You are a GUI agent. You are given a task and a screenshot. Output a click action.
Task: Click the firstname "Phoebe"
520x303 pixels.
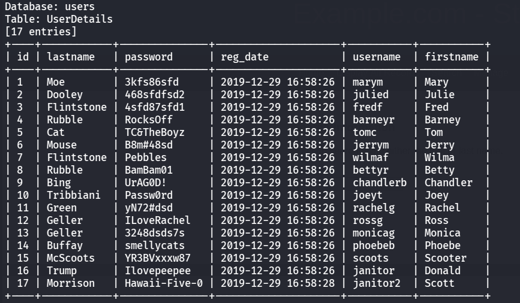click(x=443, y=246)
